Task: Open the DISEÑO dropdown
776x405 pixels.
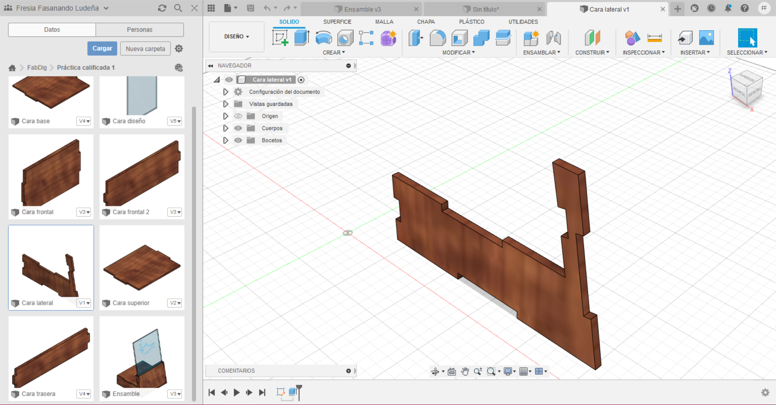Action: point(236,36)
